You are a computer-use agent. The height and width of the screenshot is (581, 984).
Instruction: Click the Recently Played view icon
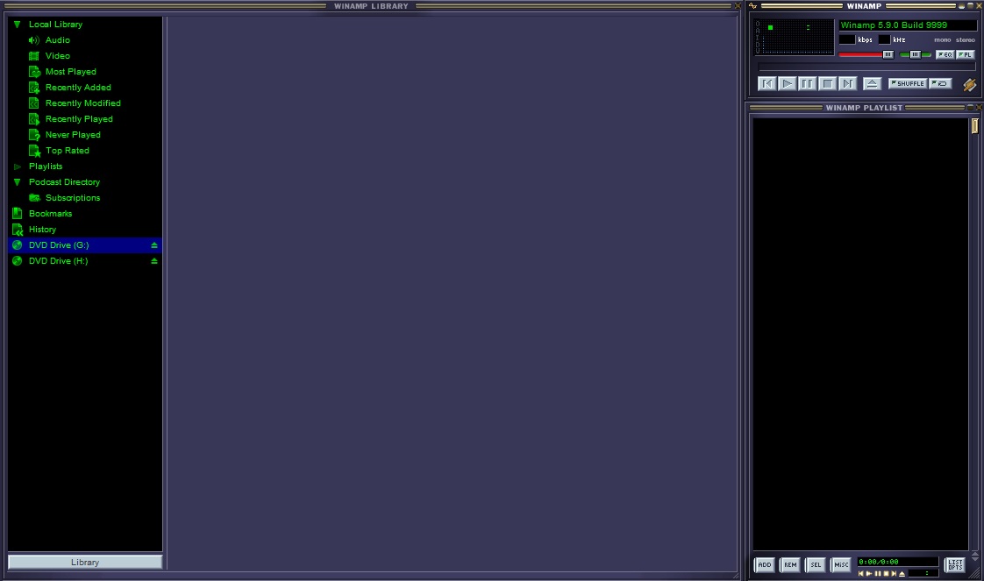(34, 118)
